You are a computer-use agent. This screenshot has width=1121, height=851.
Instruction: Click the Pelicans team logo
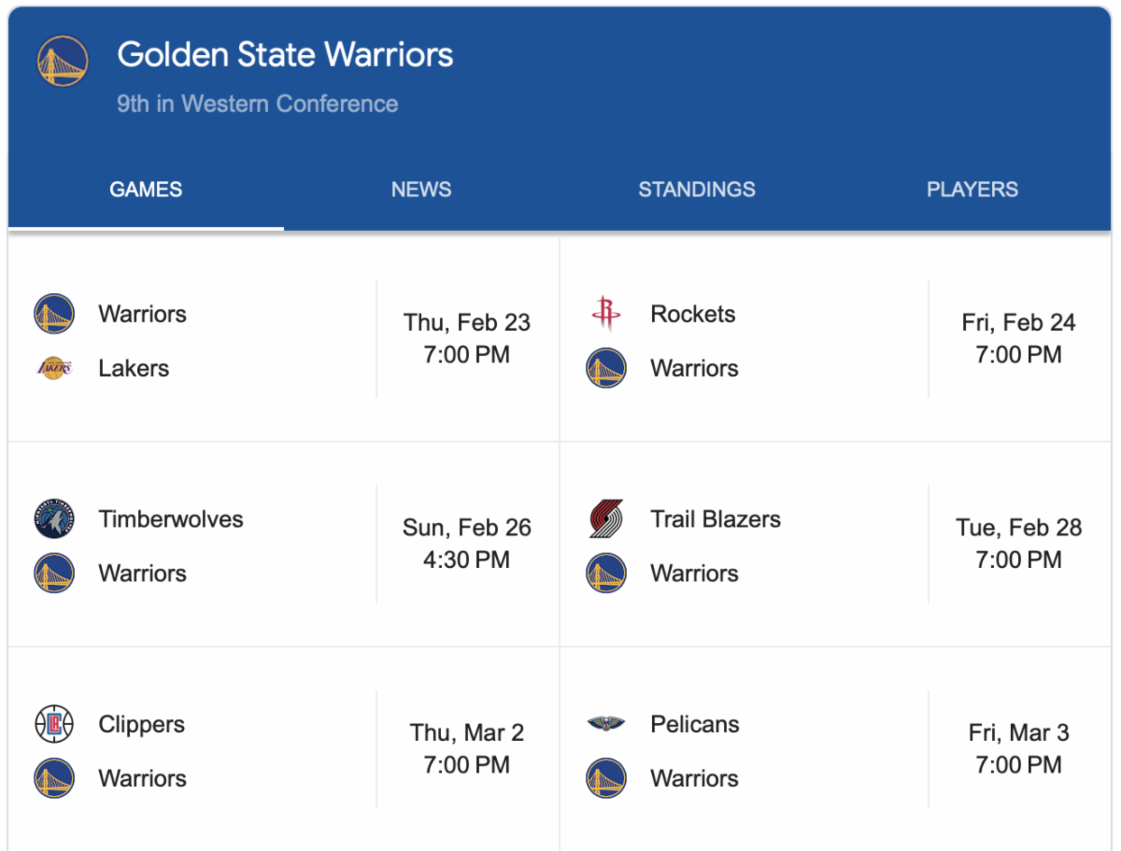(606, 723)
